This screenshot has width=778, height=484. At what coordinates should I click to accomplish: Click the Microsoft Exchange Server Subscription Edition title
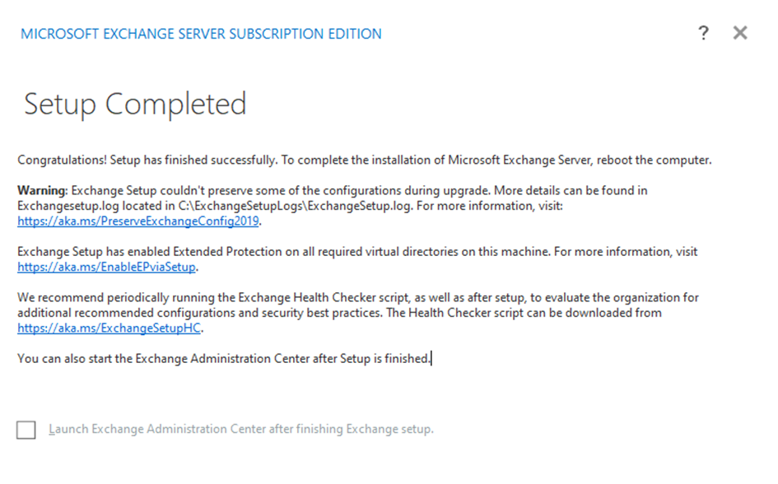(x=201, y=34)
